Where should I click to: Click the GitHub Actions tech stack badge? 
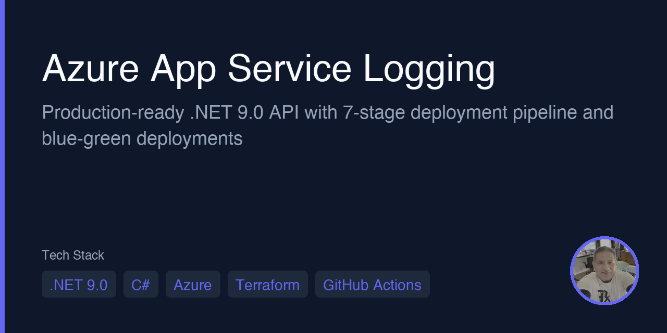click(x=372, y=284)
